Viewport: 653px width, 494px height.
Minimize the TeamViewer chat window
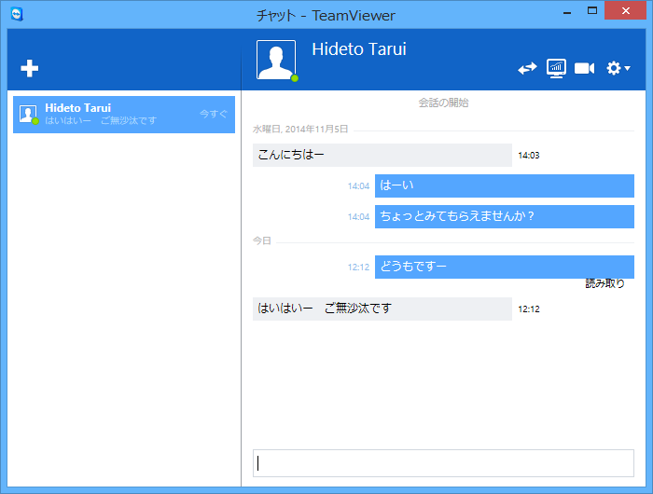coord(567,12)
